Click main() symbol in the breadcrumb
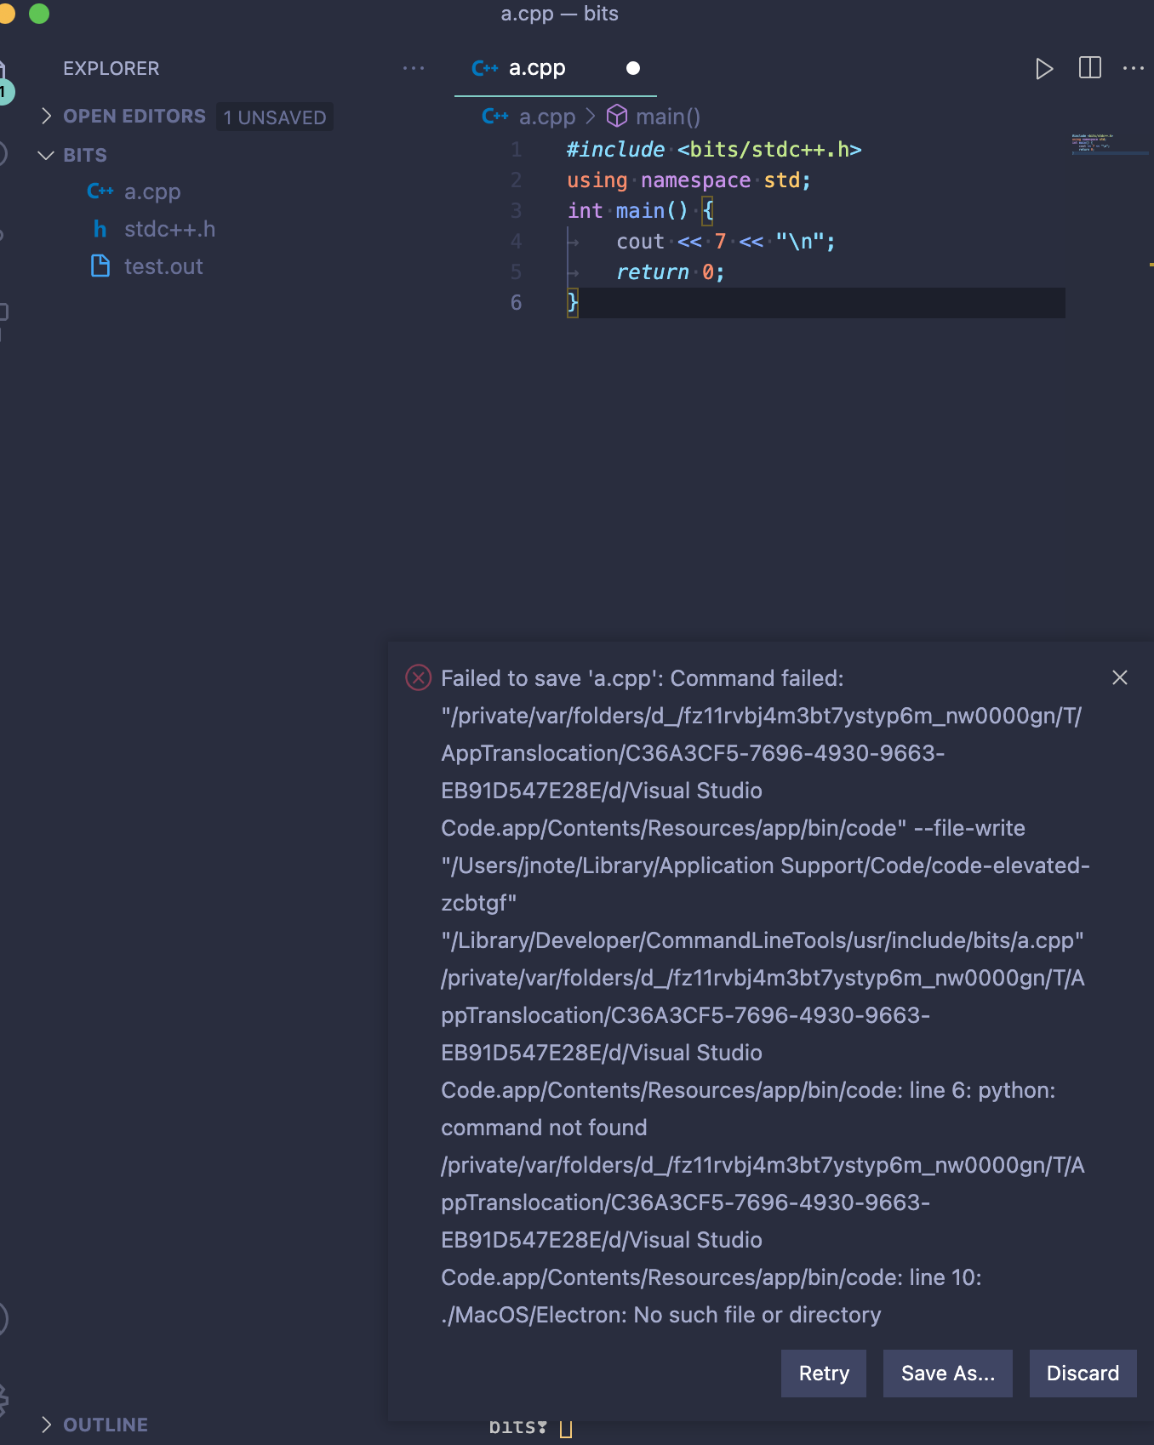Viewport: 1154px width, 1445px height. point(668,117)
